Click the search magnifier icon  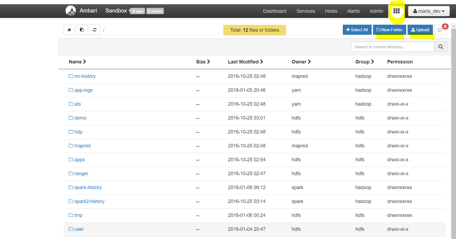click(x=440, y=47)
